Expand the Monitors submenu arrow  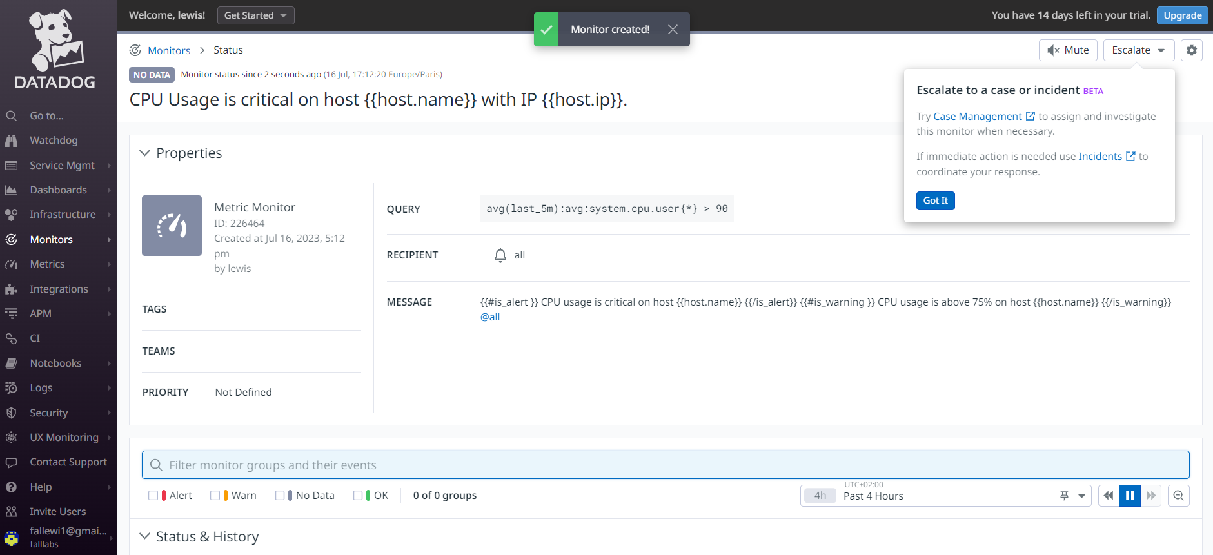click(x=110, y=240)
